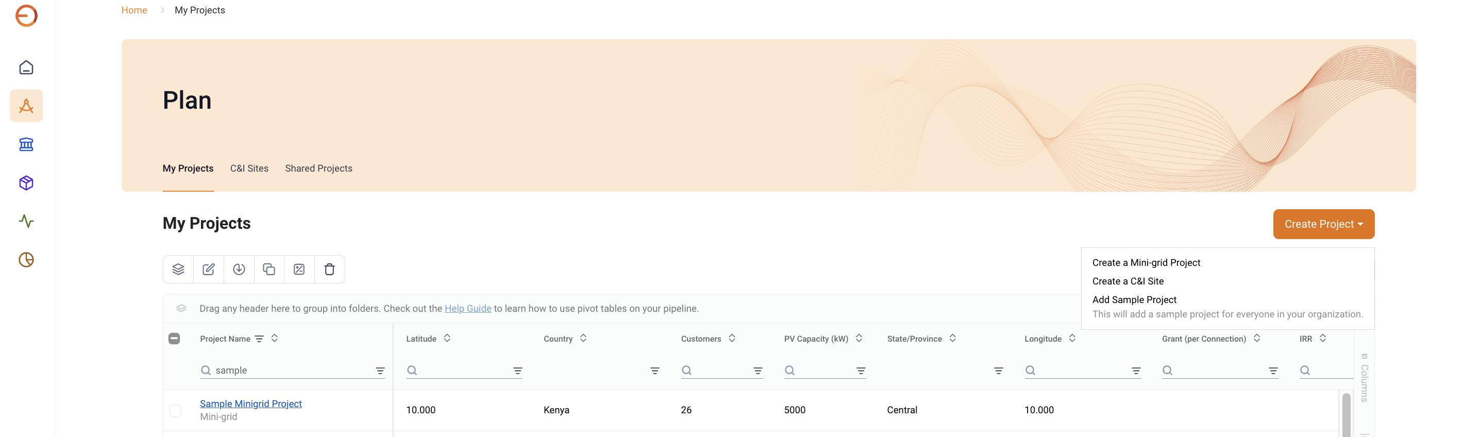The width and height of the screenshot is (1480, 437).
Task: Choose Create a C&I Site
Action: [x=1128, y=281]
